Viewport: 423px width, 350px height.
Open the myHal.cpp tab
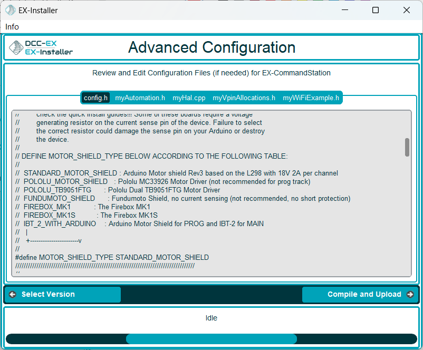[x=189, y=98]
